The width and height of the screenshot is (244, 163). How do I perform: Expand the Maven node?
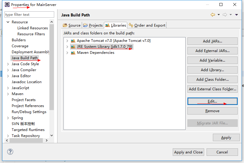[8, 94]
